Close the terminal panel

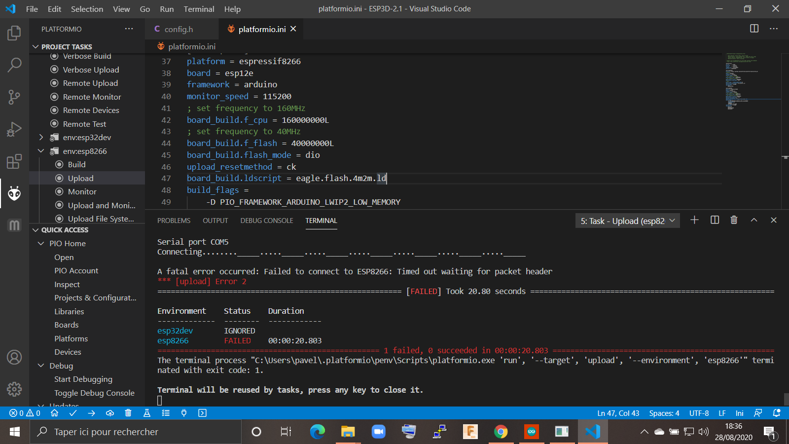774,220
